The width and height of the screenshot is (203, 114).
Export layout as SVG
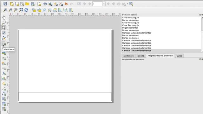[x=56, y=4]
